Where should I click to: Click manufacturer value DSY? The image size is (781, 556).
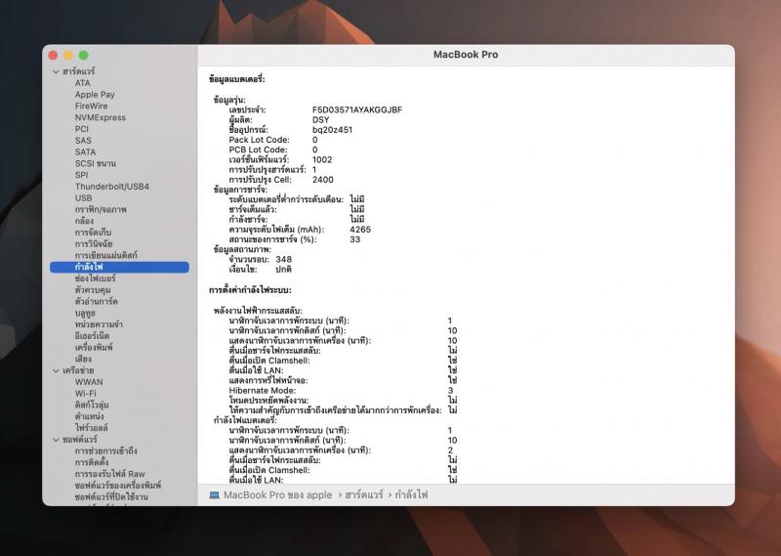pos(321,119)
